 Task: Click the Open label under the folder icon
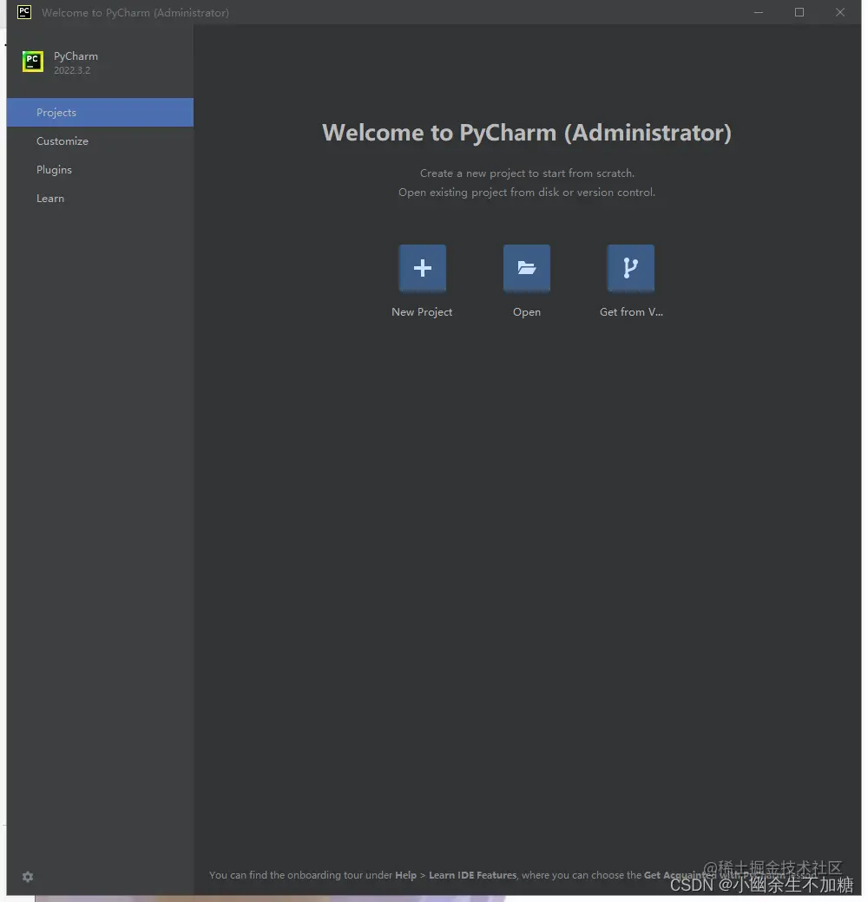527,312
